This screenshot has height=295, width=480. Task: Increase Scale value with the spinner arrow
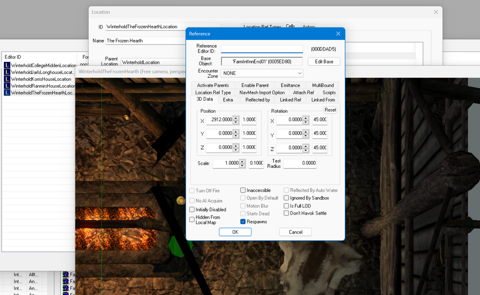pos(242,161)
